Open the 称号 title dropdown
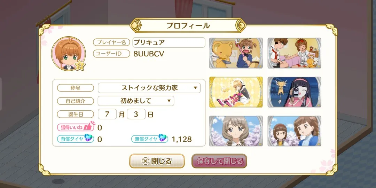376x188 pixels. [x=149, y=88]
